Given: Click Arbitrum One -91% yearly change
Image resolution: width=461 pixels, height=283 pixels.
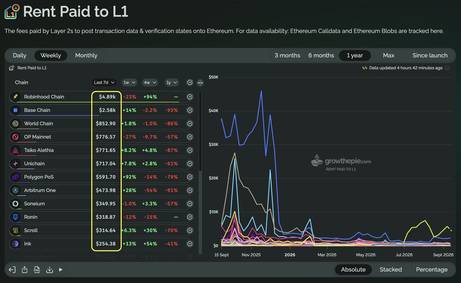Looking at the screenshot, I should [171, 190].
